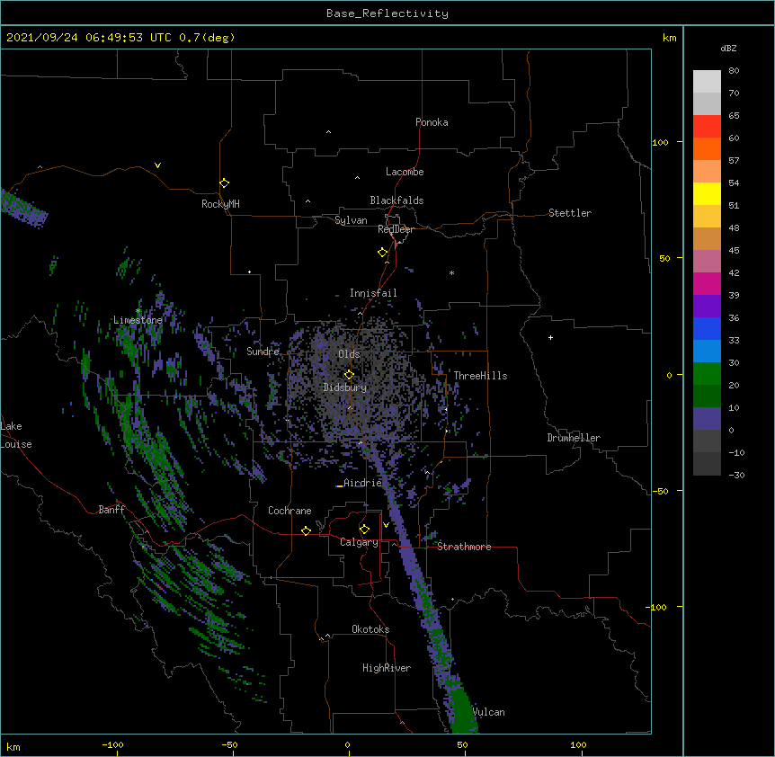Click the Ponoka city label
The image size is (775, 757).
[432, 122]
